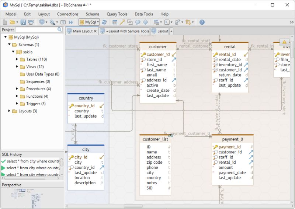Expand the Procedures (4) folder
Image resolution: width=295 pixels, height=209 pixels.
(17, 89)
